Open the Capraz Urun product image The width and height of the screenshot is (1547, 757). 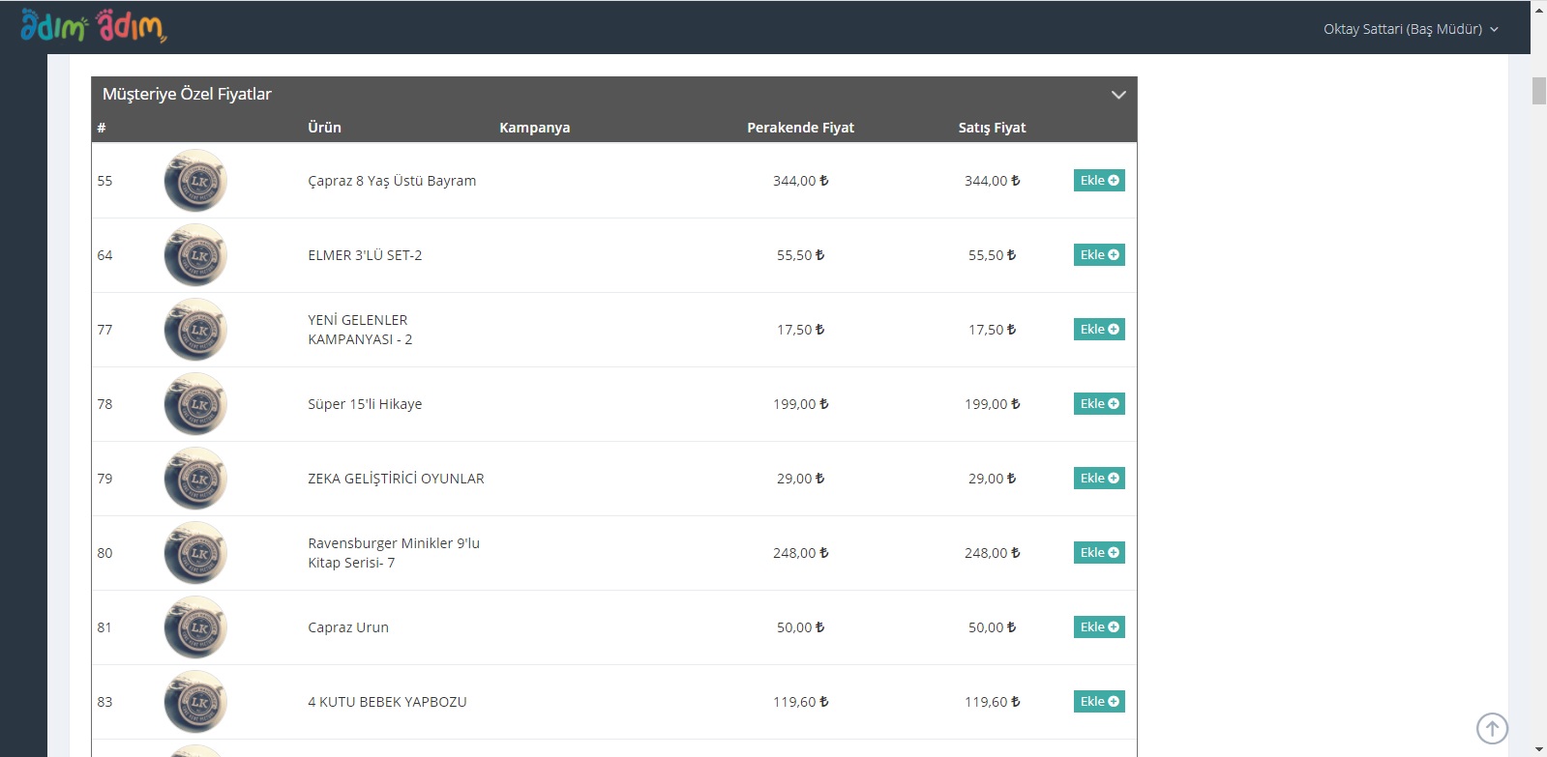pyautogui.click(x=195, y=627)
